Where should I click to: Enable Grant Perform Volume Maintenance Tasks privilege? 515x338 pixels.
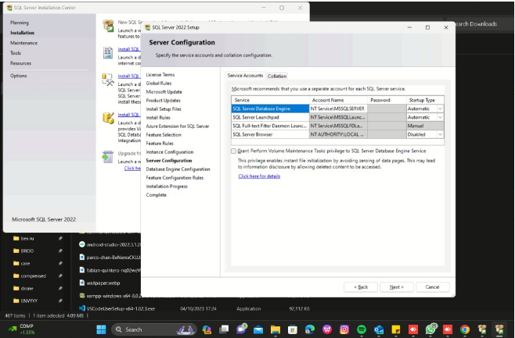[x=233, y=151]
